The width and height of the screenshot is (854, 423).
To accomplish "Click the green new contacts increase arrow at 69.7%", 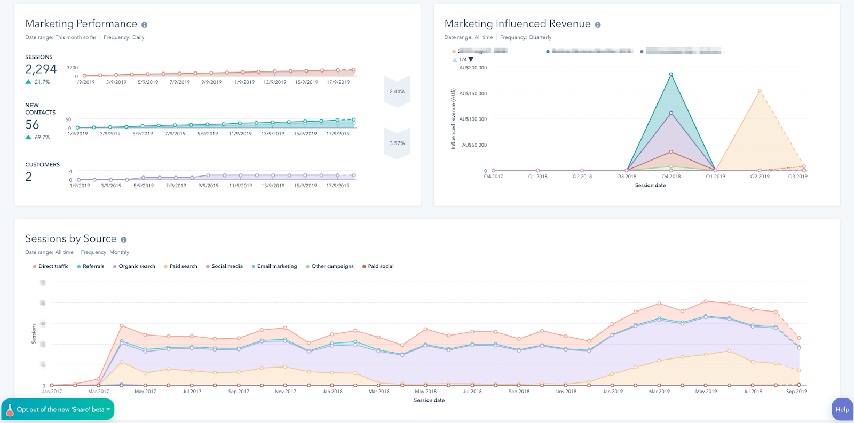I will pos(28,138).
